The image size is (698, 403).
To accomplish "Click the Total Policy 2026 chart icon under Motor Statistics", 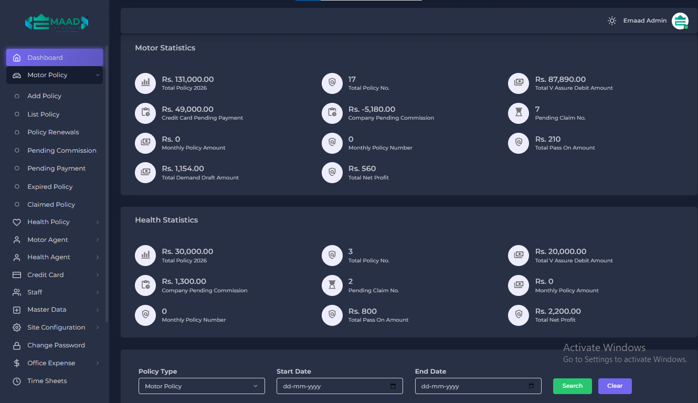I will coord(145,83).
